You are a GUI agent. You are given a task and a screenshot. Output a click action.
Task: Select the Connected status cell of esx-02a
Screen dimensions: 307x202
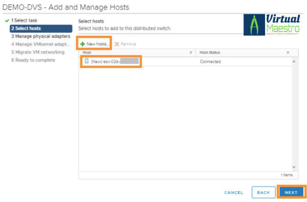tap(210, 61)
